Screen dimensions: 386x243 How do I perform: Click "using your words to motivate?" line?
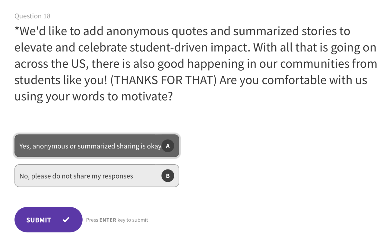(93, 97)
